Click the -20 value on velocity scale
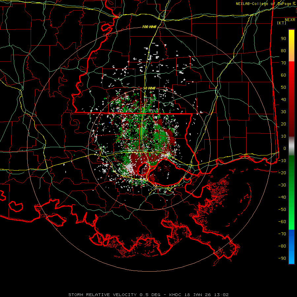297x297 pixels. pyautogui.click(x=282, y=173)
